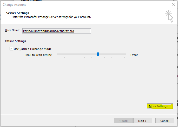This screenshot has width=178, height=127.
Task: Click the greyed-out Back button
Action: click(x=123, y=121)
